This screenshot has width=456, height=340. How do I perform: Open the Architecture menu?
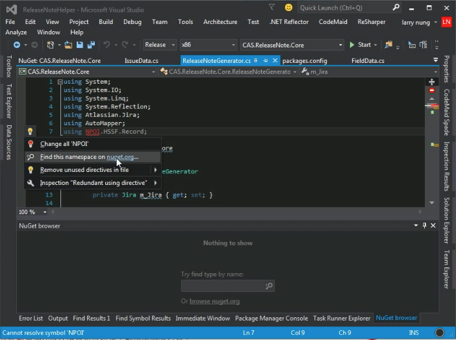[220, 22]
